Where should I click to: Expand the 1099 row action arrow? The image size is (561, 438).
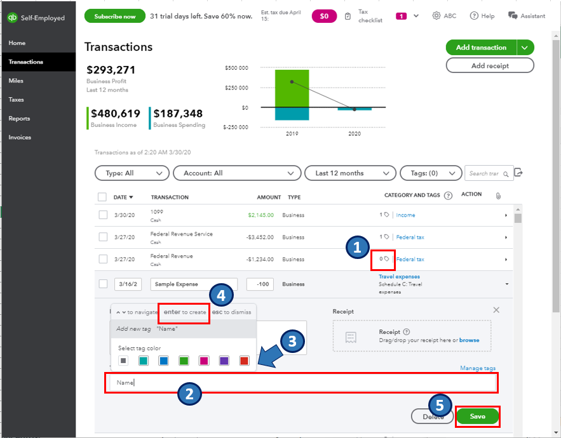[x=506, y=215]
